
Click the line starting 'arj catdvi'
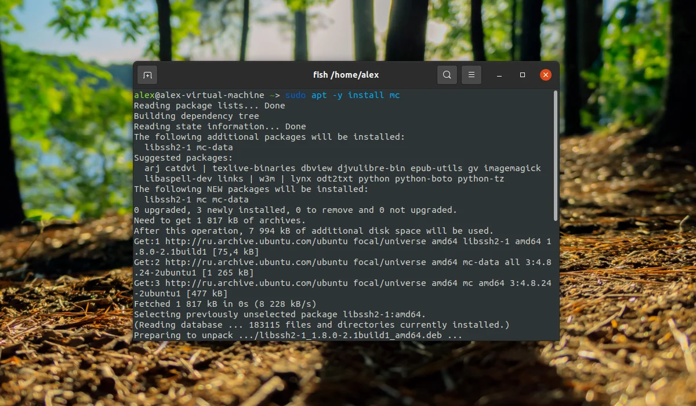342,168
